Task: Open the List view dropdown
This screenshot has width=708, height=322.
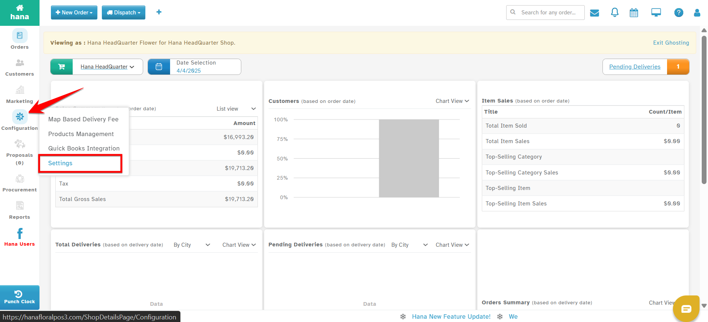Action: pos(236,109)
